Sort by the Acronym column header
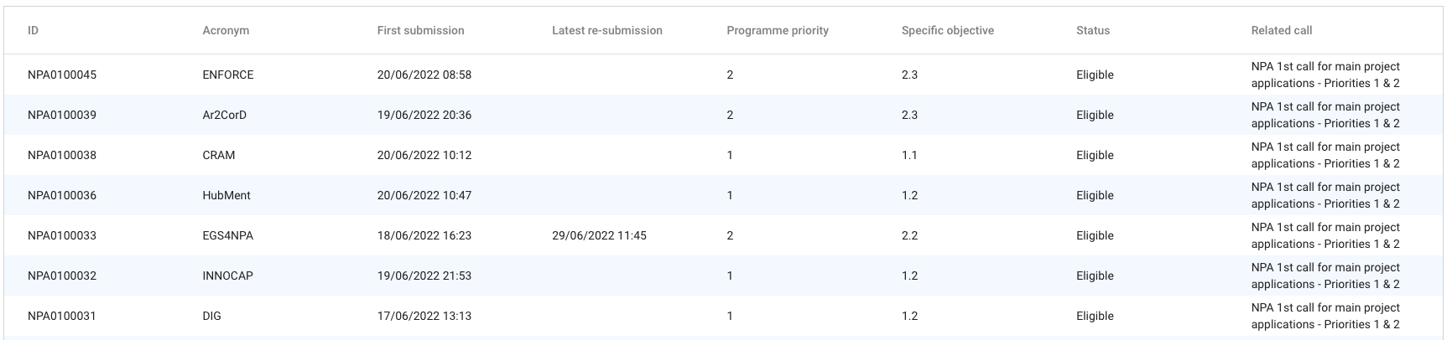The height and width of the screenshot is (340, 1452). coord(226,30)
